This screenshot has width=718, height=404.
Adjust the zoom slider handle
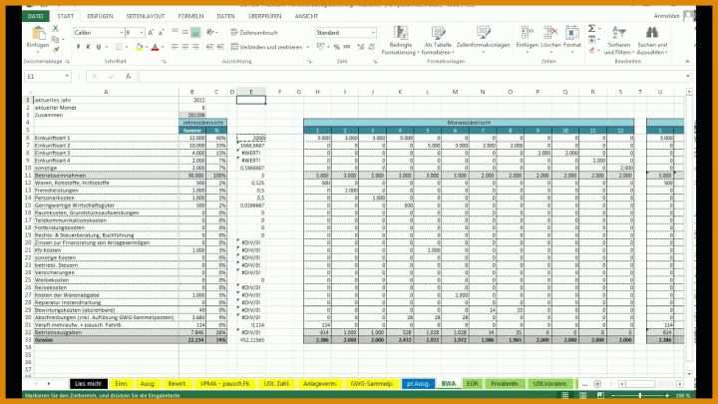(x=639, y=395)
